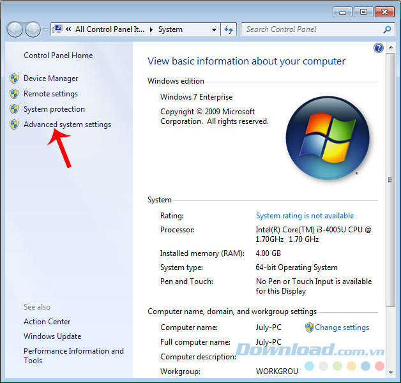The width and height of the screenshot is (401, 383).
Task: Click the shield icon beside Device Manager
Action: coord(14,79)
